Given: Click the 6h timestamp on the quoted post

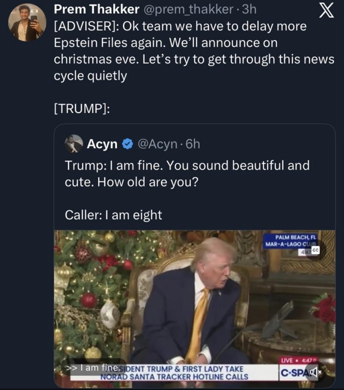Looking at the screenshot, I should [x=193, y=144].
